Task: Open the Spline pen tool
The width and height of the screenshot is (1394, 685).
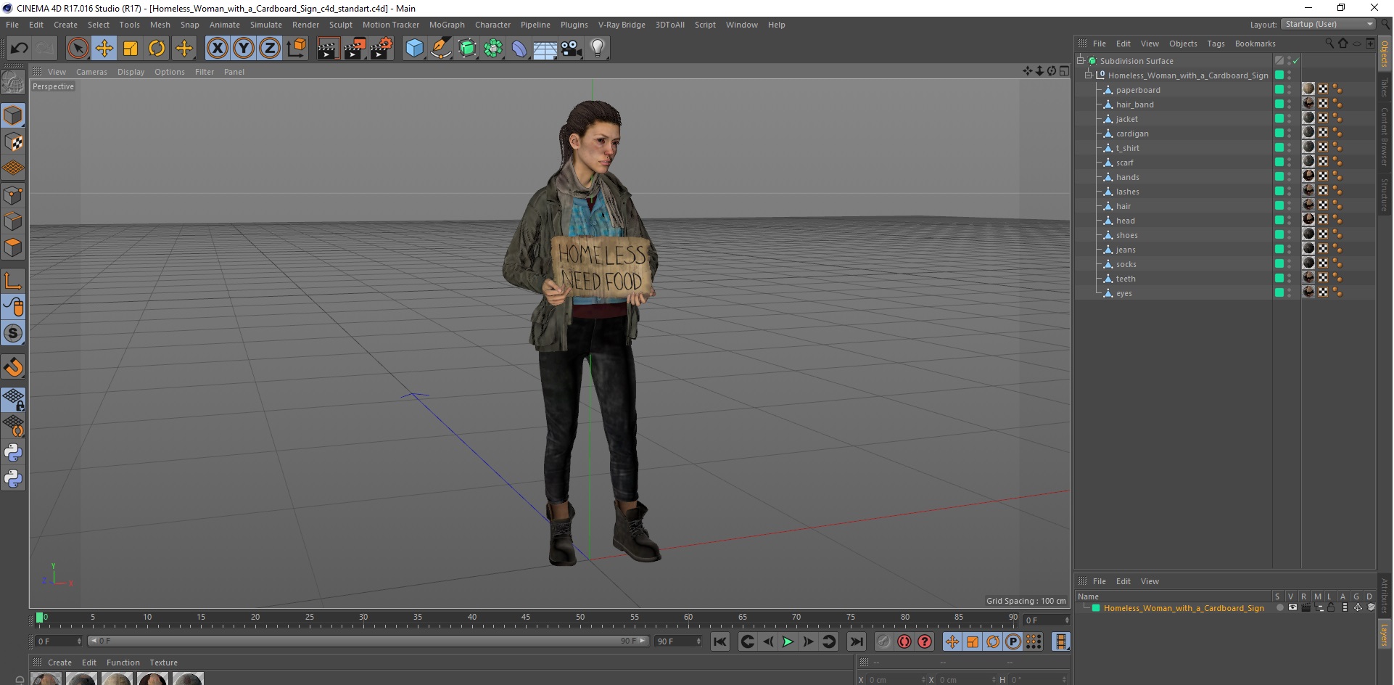Action: (440, 49)
